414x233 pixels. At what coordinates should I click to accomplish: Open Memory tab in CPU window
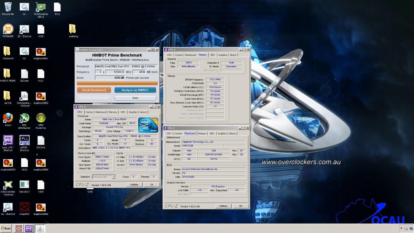pyautogui.click(x=113, y=112)
